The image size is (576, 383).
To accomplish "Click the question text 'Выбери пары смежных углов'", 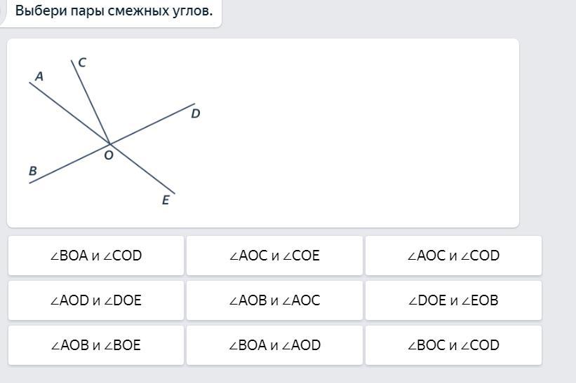I will (x=114, y=11).
